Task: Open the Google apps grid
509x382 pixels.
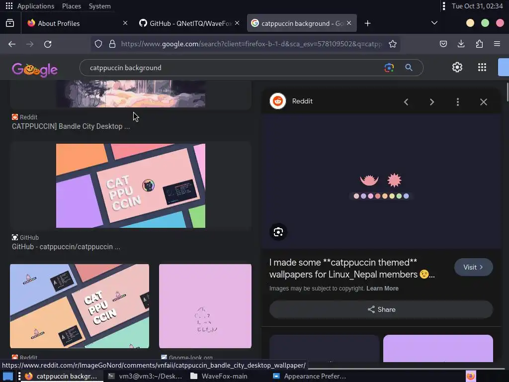Action: coord(482,67)
